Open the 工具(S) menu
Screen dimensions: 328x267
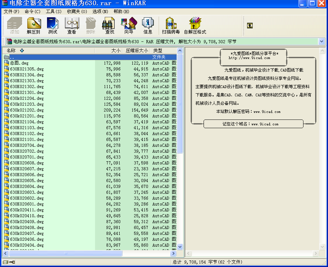click(54, 11)
